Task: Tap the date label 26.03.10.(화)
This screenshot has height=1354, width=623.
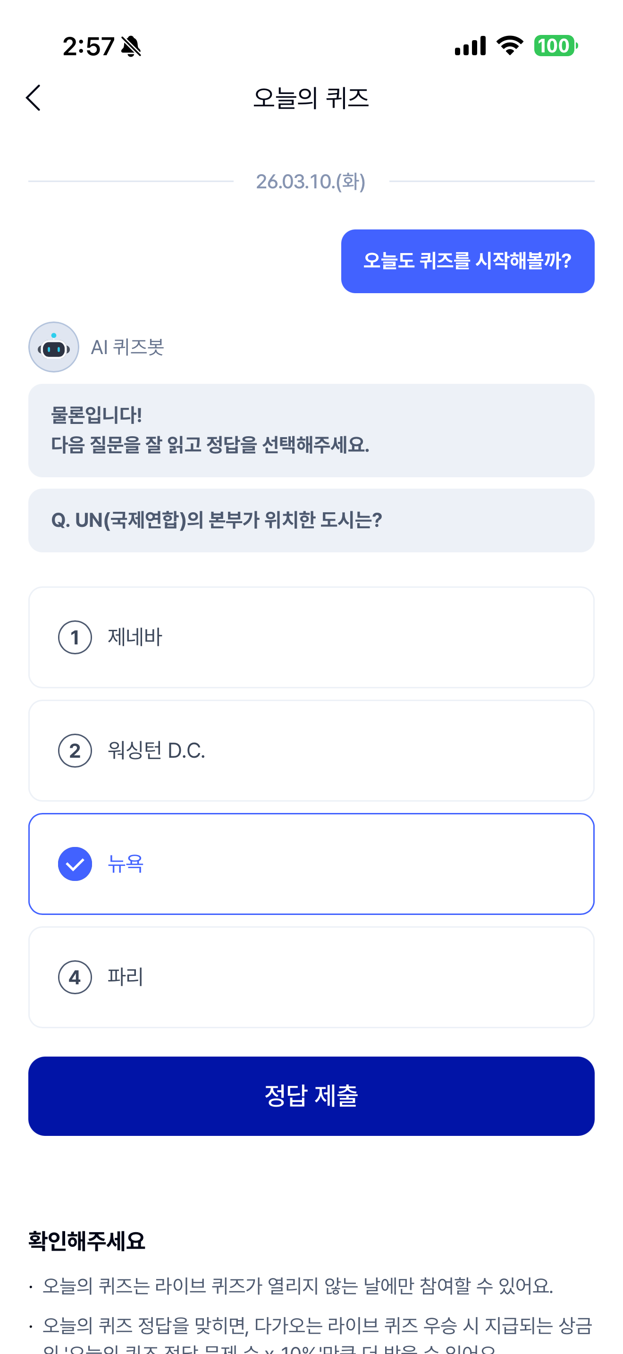Action: 311,181
